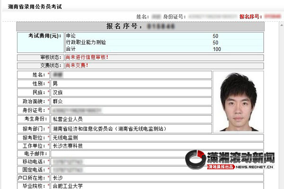The height and width of the screenshot is (189, 284).
Task: Click the 尚未进行信息审核 review status text
Action: point(87,57)
